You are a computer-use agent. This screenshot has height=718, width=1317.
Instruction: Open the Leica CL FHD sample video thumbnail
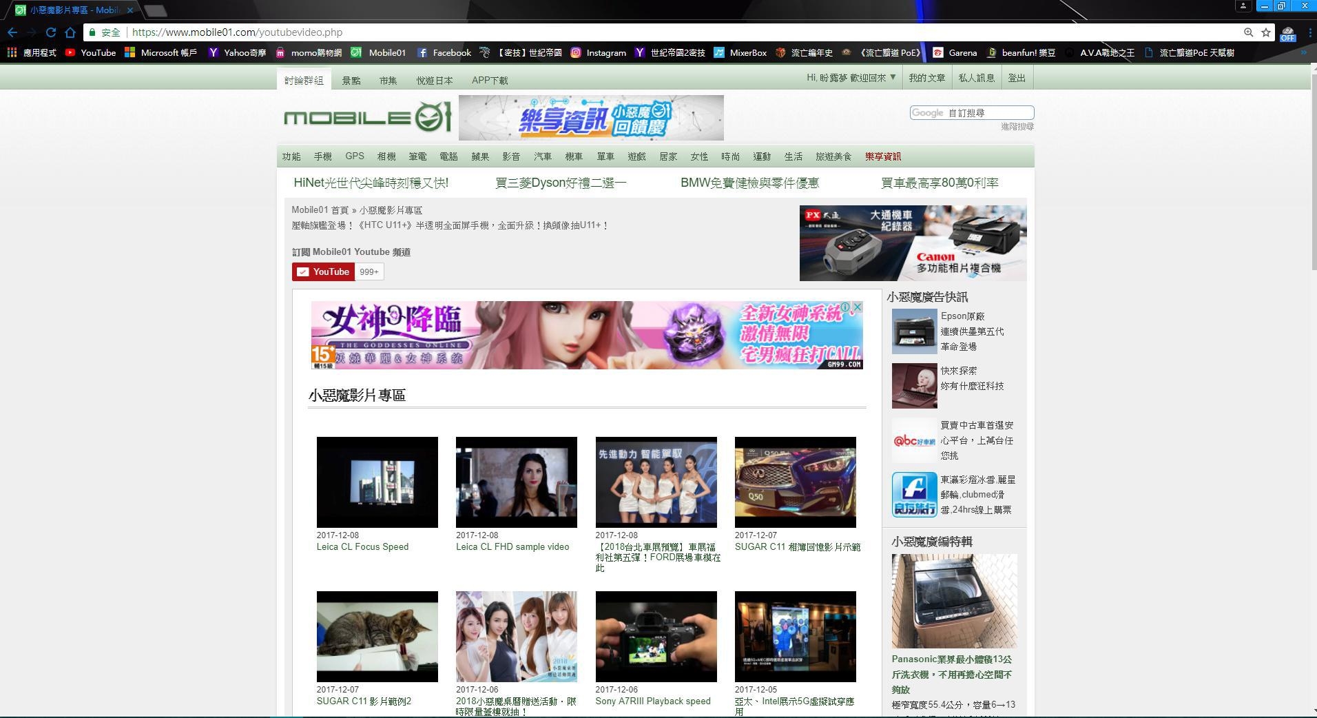coord(517,482)
